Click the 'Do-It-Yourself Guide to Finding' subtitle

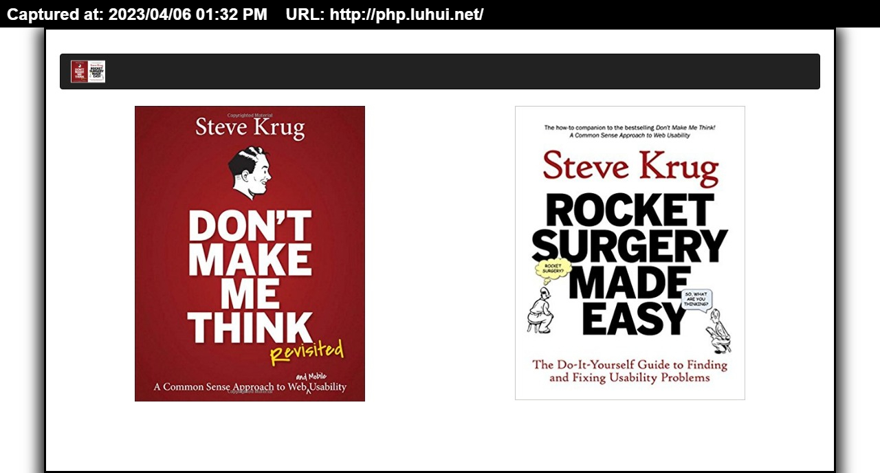click(630, 364)
